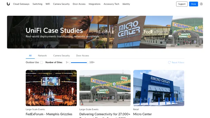The width and height of the screenshot is (210, 118).
Task: Click Large-Scale Events label under Shopify image
Action: 89,109
